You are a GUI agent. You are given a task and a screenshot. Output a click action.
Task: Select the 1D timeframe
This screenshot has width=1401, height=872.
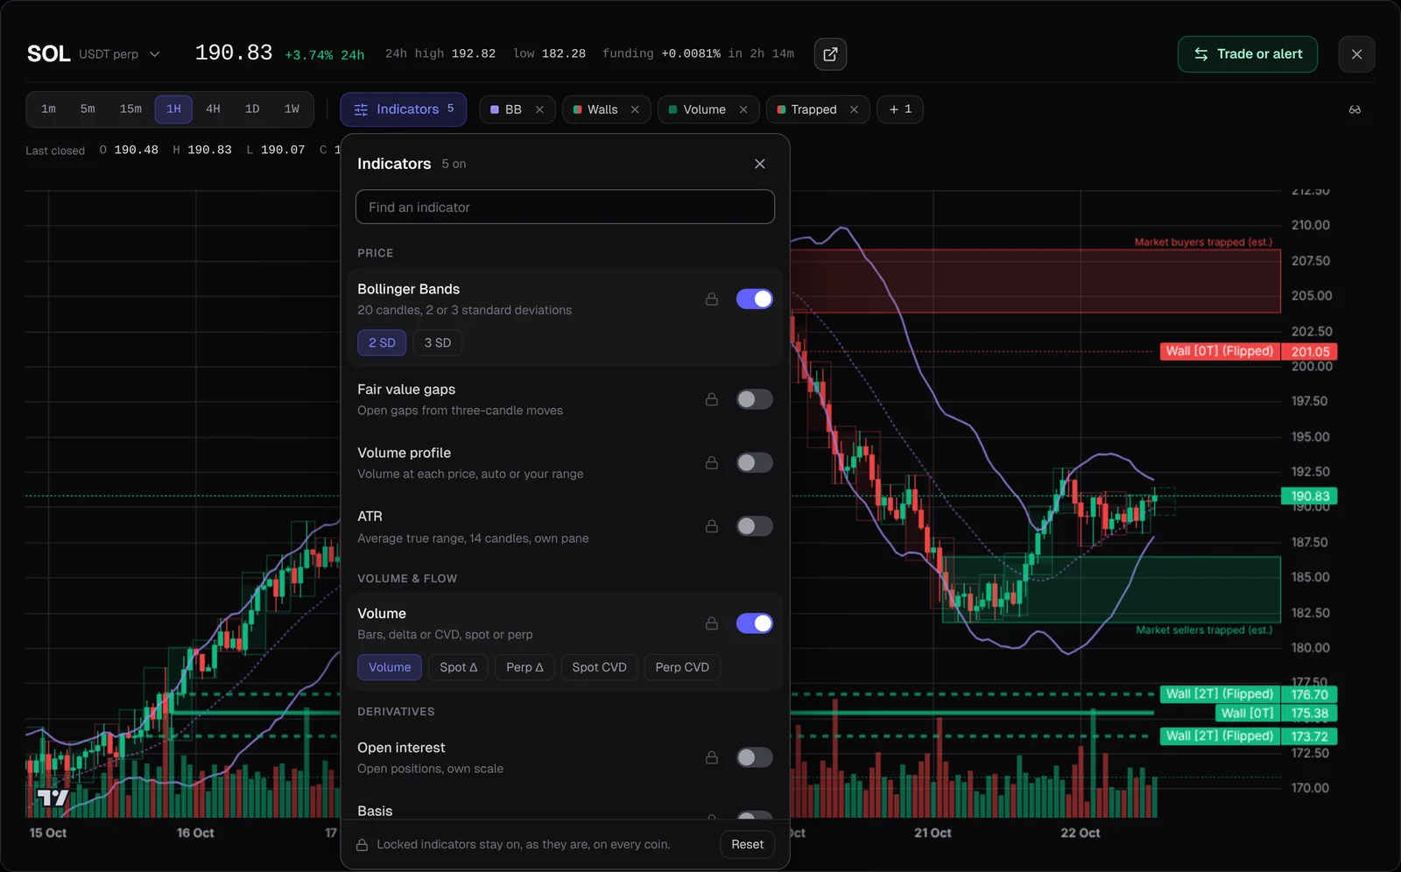pos(252,109)
